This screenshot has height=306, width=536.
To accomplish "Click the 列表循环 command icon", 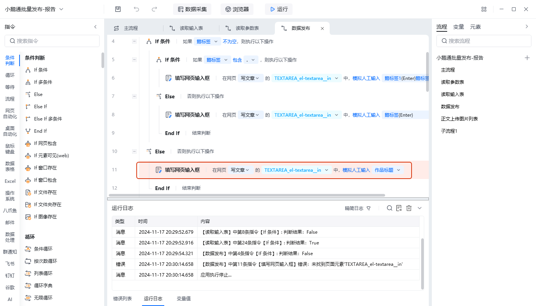I will pyautogui.click(x=28, y=273).
